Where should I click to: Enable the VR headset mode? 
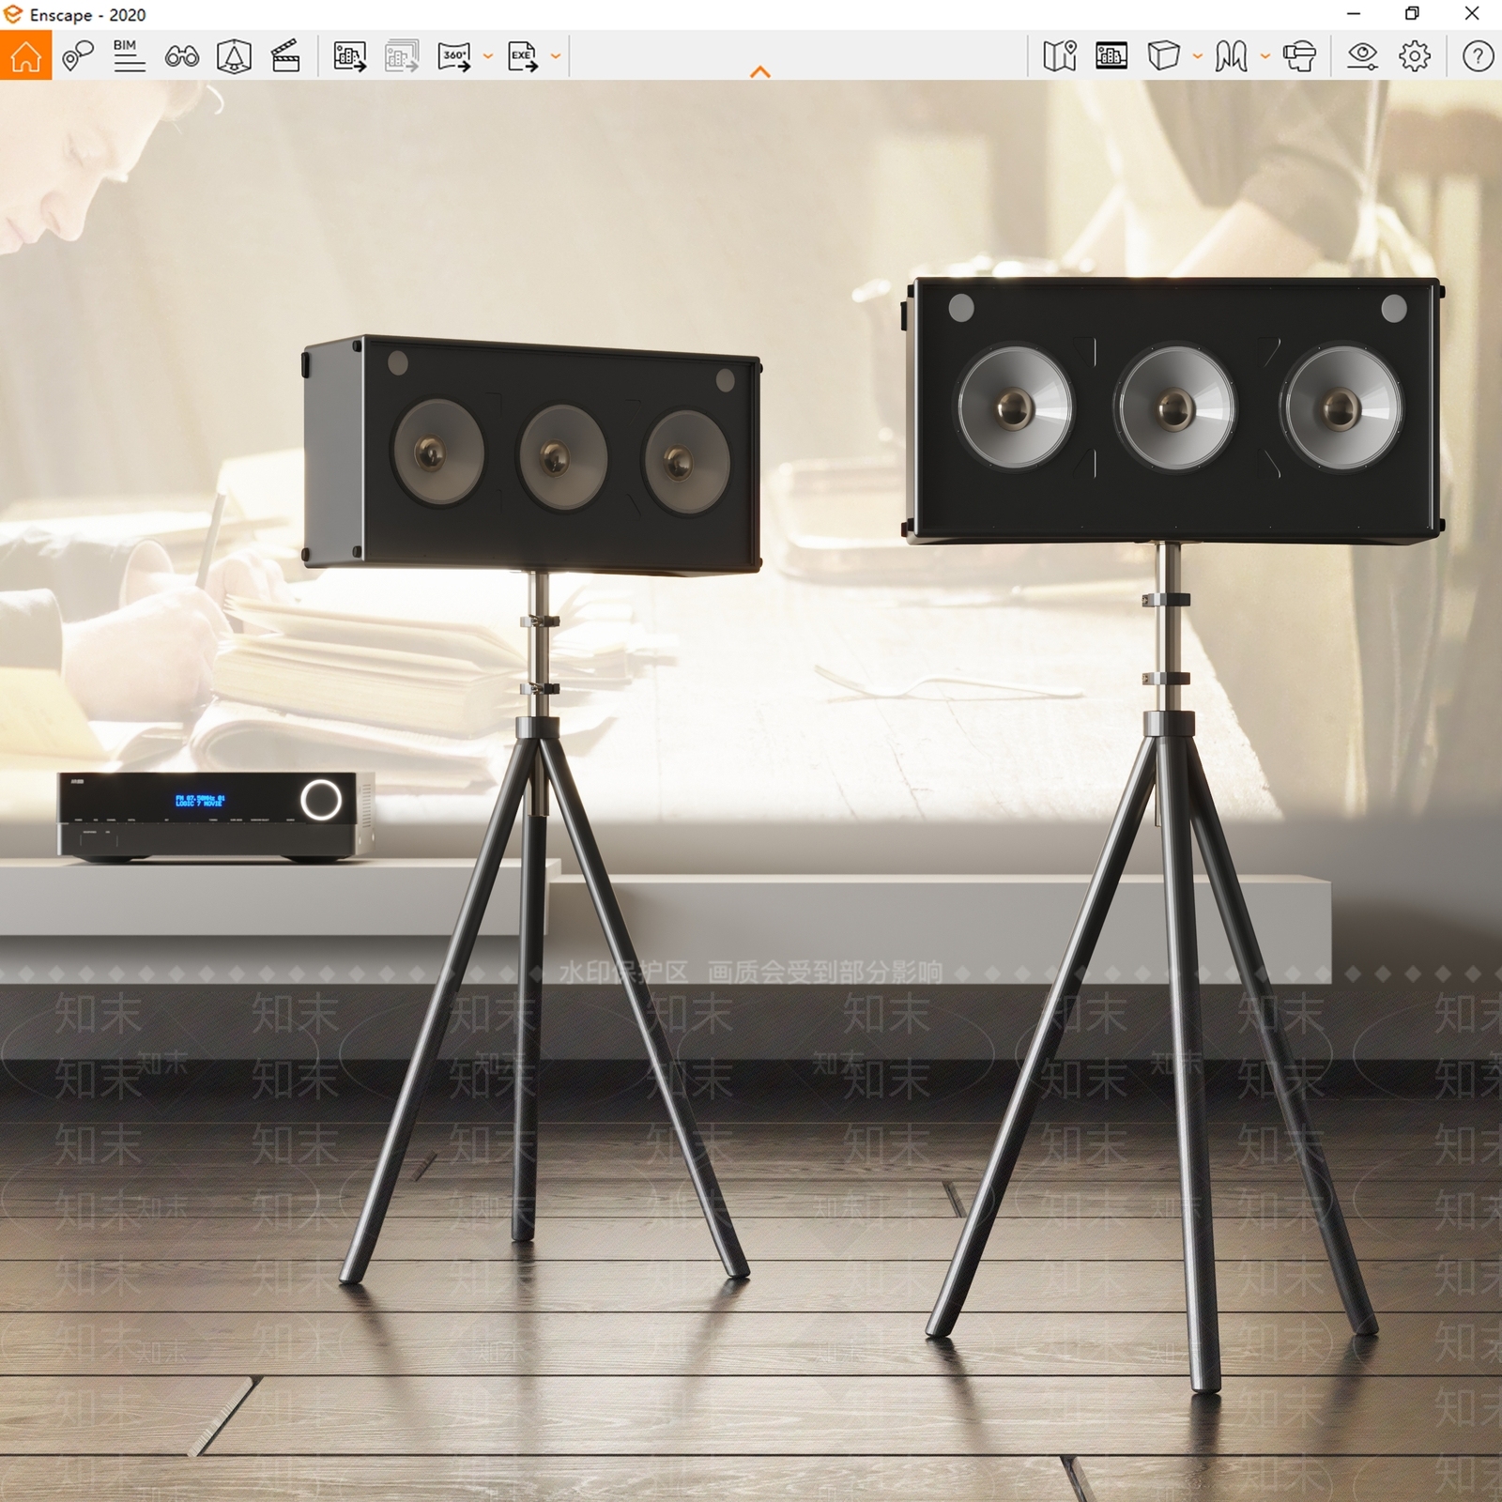coord(1299,56)
